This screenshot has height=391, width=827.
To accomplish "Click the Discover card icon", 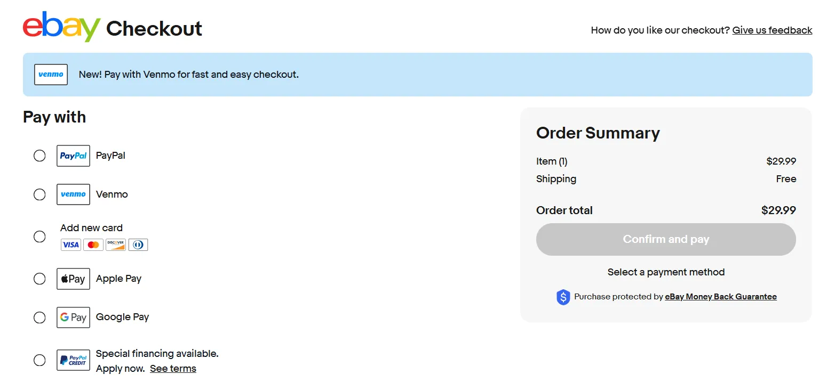I will tap(116, 245).
